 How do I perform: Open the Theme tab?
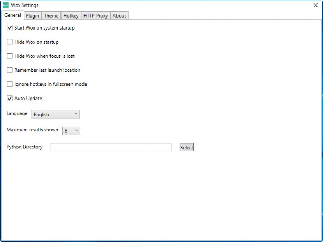coord(51,16)
